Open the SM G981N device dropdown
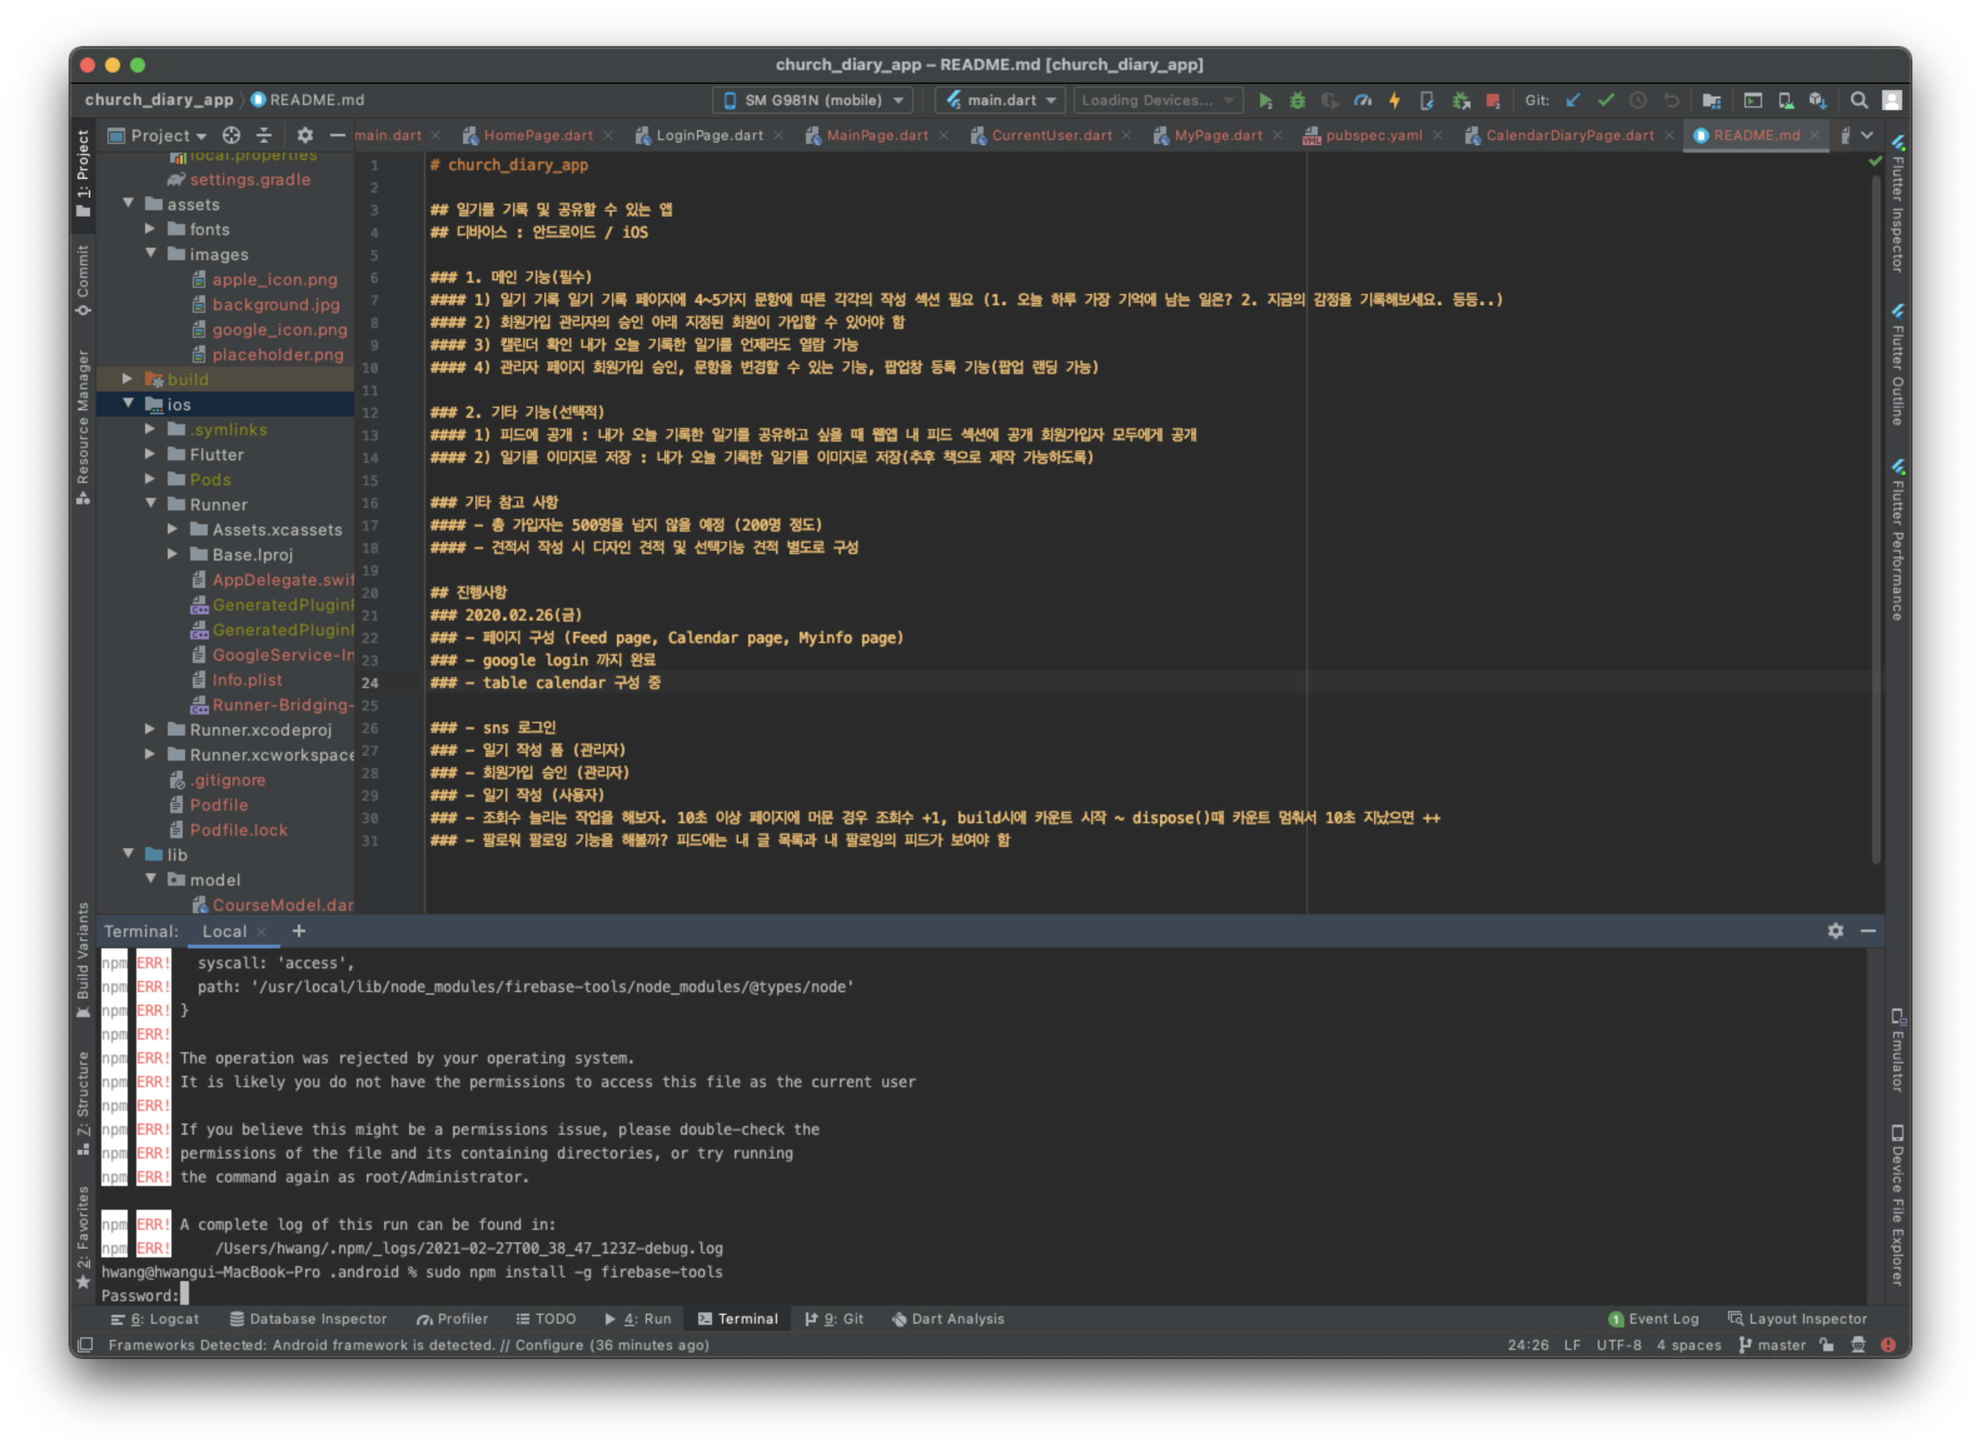This screenshot has width=1981, height=1450. 812,100
